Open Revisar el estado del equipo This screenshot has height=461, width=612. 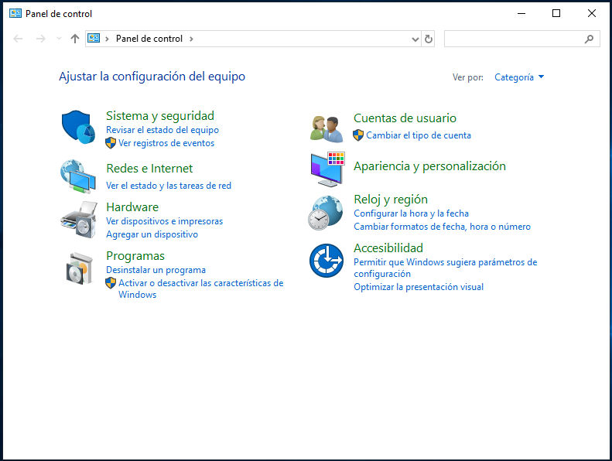click(x=162, y=130)
